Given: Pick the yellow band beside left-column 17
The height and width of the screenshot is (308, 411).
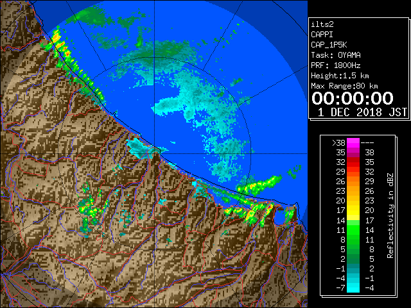Looking at the screenshot, I should pos(353,210).
